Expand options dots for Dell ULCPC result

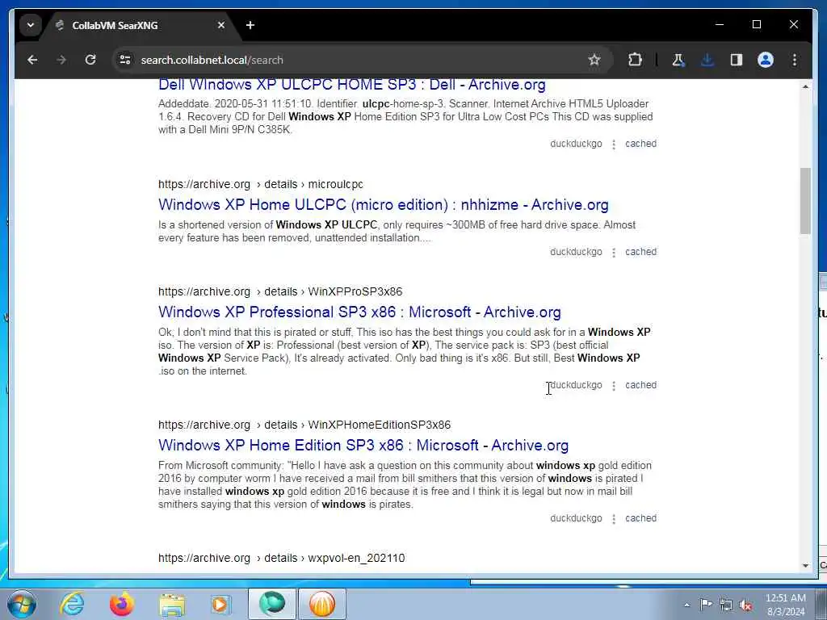[x=614, y=144]
